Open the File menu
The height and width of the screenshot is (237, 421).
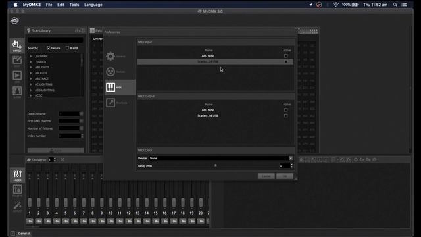click(49, 5)
